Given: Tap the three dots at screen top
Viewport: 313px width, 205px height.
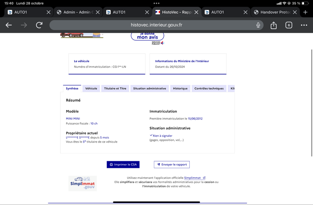Looking at the screenshot, I should click(x=156, y=3).
